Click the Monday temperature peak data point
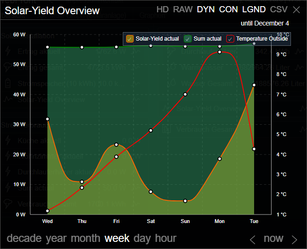The height and width of the screenshot is (249, 307). pos(220,52)
